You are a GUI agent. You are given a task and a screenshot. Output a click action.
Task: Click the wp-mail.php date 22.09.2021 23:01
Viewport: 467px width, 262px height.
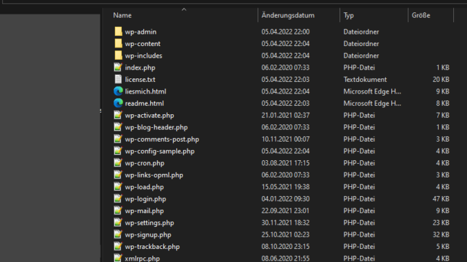click(x=285, y=211)
